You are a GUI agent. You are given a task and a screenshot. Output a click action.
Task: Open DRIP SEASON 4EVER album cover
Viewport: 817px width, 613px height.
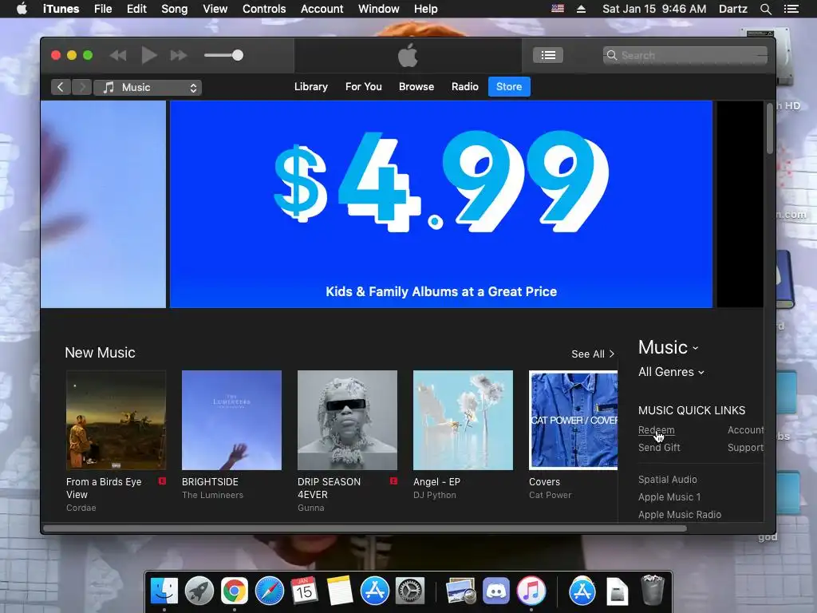click(x=347, y=420)
